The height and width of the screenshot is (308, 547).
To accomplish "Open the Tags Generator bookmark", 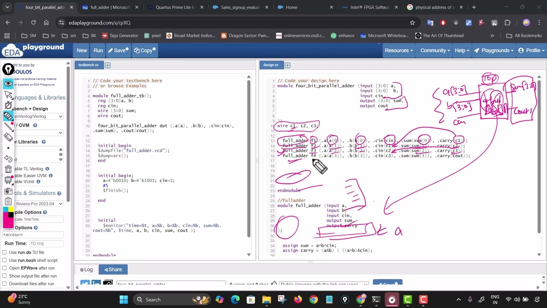I will click(x=120, y=36).
